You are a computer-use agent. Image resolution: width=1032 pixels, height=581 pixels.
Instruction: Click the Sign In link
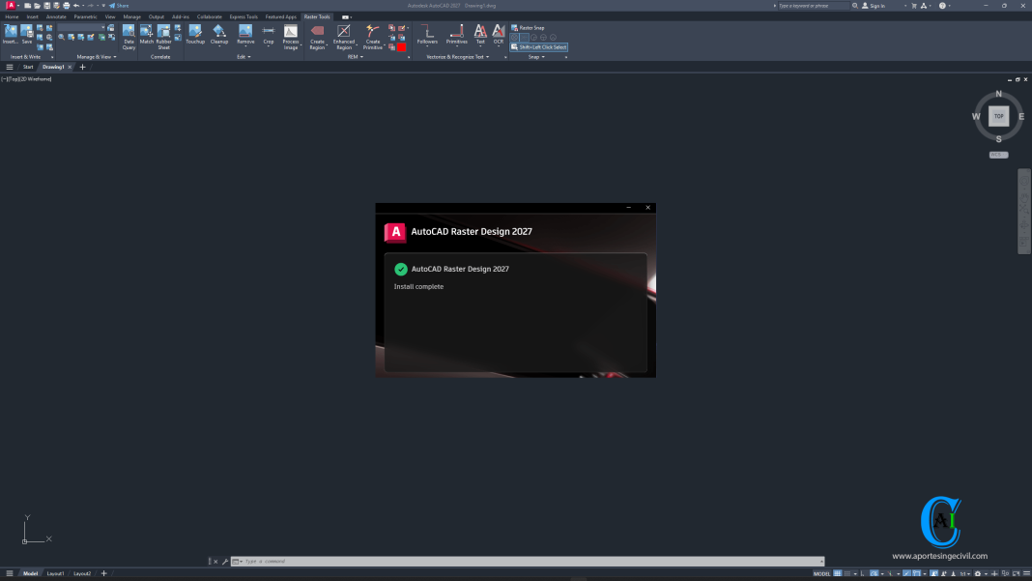(874, 5)
